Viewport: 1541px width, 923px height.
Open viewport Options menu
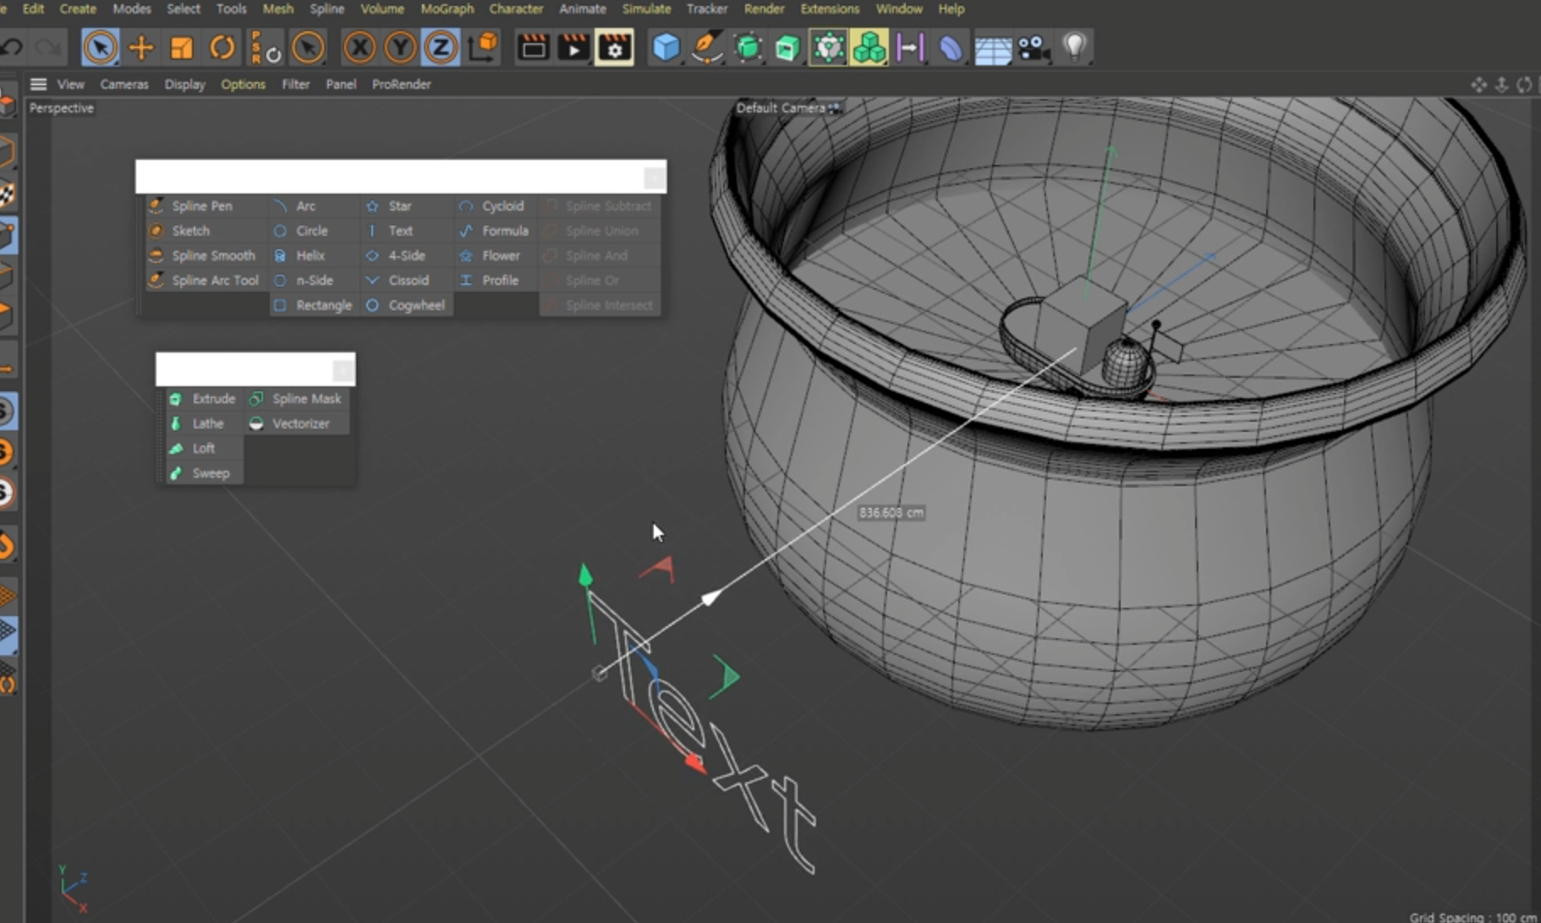(243, 84)
